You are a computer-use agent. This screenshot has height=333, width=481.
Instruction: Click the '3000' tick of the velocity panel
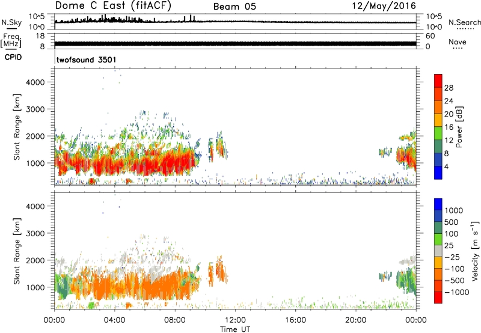click(x=35, y=233)
